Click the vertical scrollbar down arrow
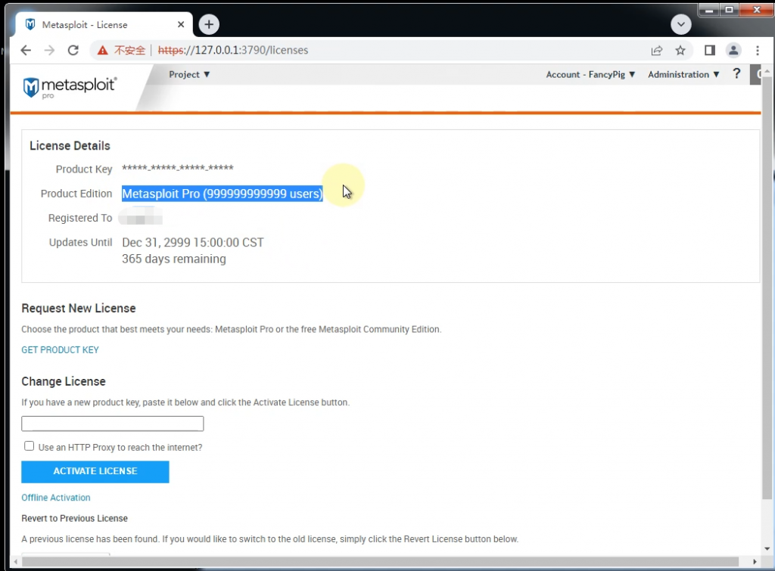This screenshot has width=775, height=571. 767,548
